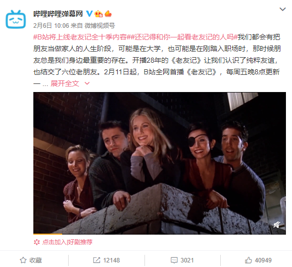292x267 pixels.
Task: Click the blue V verified badge
Action: (89, 14)
